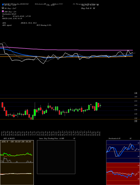
Task: Click the 2.22 price axis label
Action: click(136, 114)
